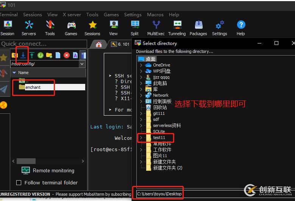The width and height of the screenshot is (295, 201).
Task: Expand the 工作软件 folder node
Action: point(141,150)
